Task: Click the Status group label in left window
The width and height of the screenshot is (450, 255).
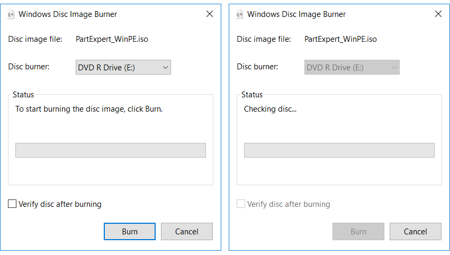Action: [x=23, y=95]
